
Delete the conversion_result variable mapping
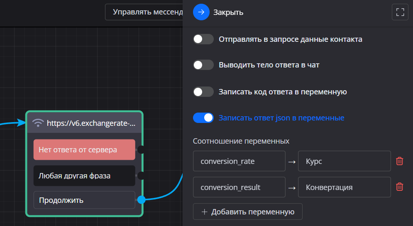click(399, 187)
